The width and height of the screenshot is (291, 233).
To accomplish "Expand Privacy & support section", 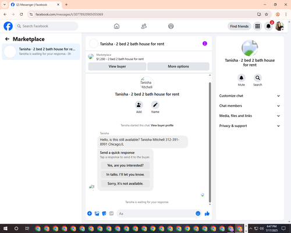I will 250,126.
